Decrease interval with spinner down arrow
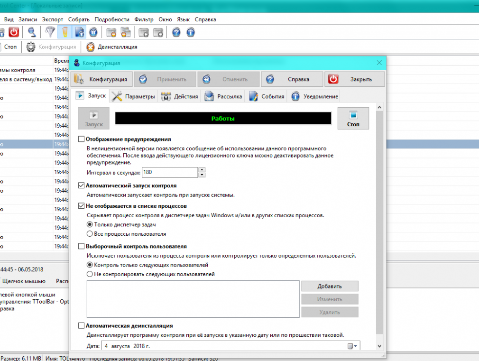This screenshot has height=361, width=479. [202, 175]
